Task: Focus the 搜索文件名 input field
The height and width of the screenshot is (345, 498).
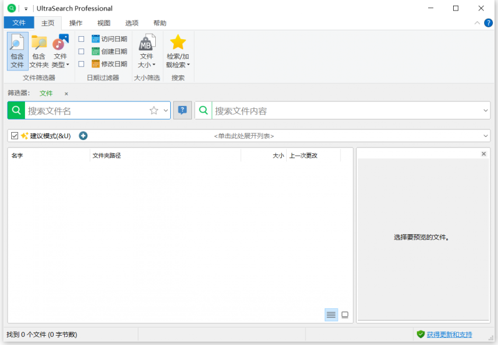Action: point(87,110)
